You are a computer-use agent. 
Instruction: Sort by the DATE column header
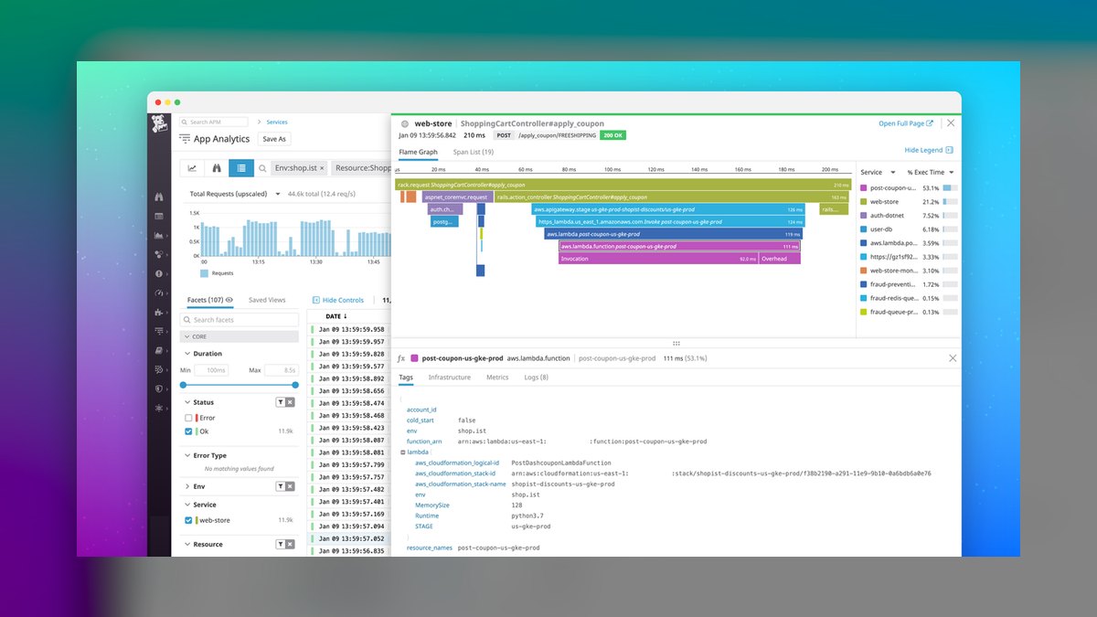click(x=336, y=316)
